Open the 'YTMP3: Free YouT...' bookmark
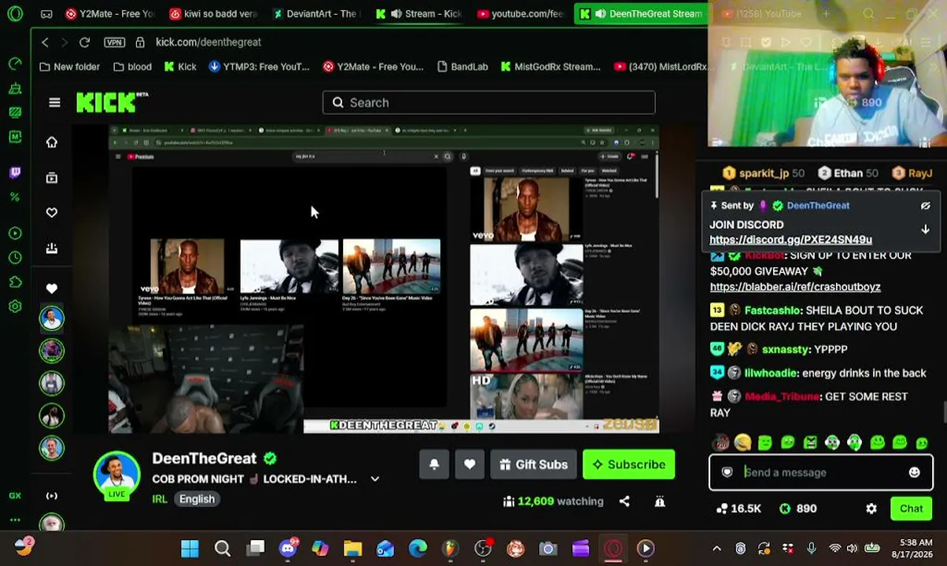The height and width of the screenshot is (566, 947). pos(259,67)
